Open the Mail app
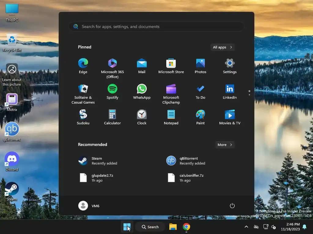 (x=142, y=66)
